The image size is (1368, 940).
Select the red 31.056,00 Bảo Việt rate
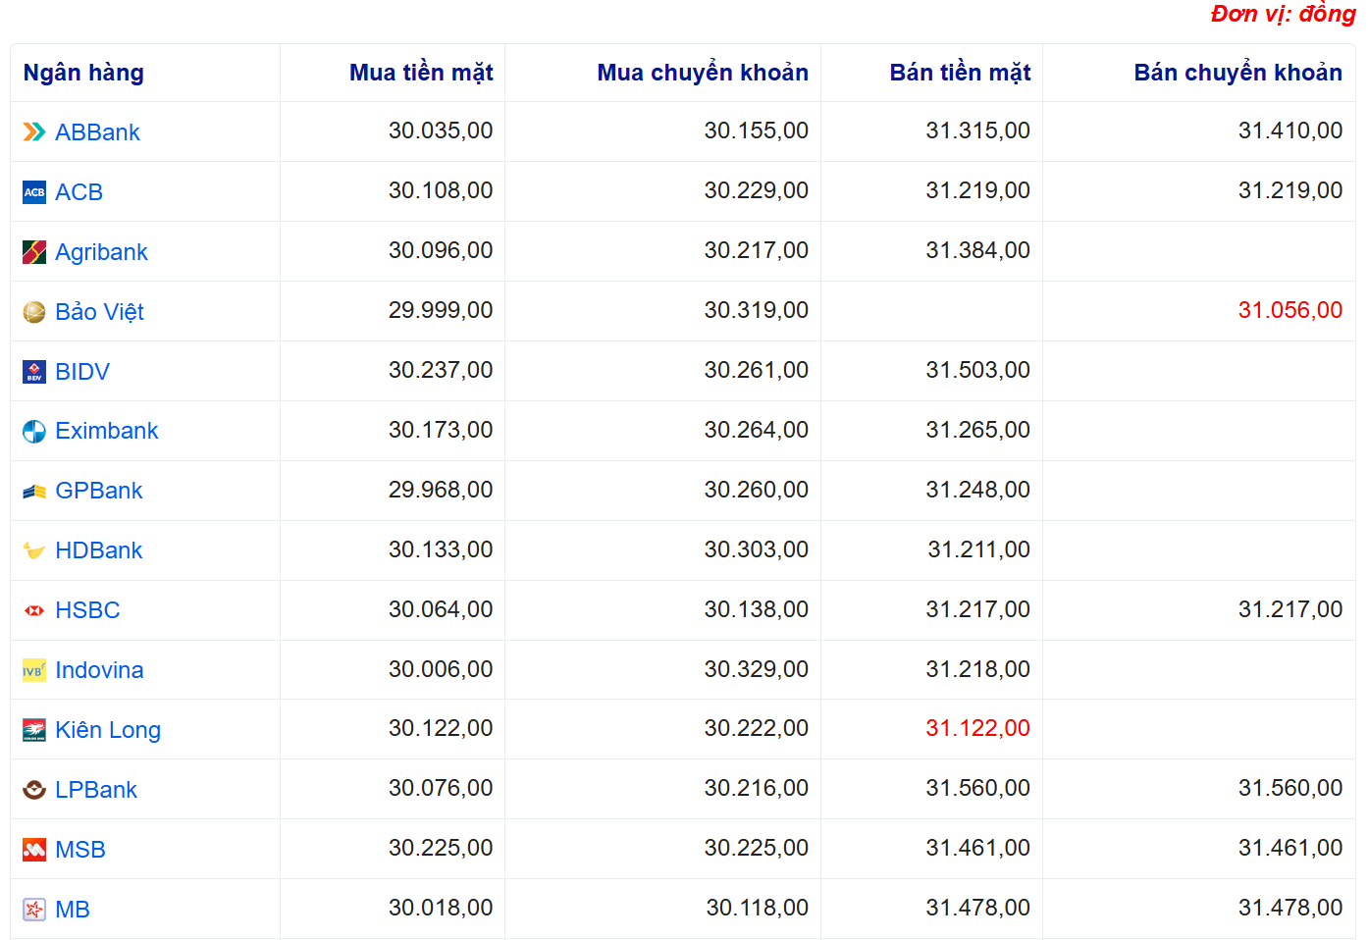pyautogui.click(x=1289, y=310)
